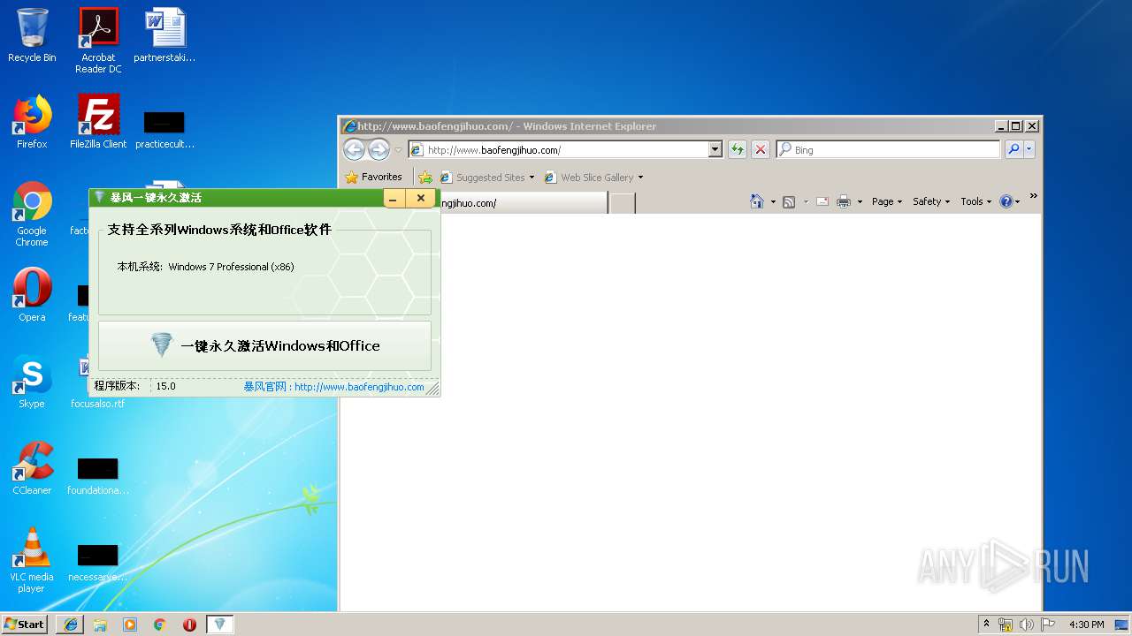Select the Firefox desktop shortcut
This screenshot has height=636, width=1132.
(x=32, y=122)
